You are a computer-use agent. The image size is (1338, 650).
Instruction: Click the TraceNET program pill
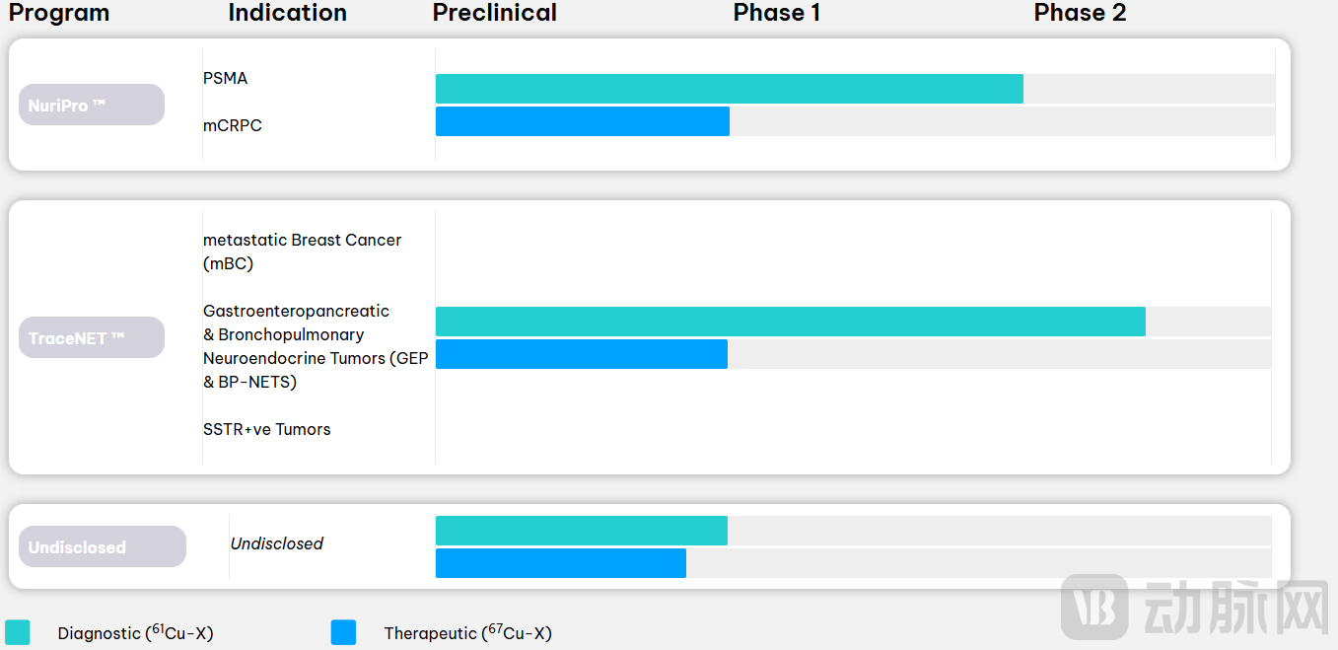click(x=92, y=337)
